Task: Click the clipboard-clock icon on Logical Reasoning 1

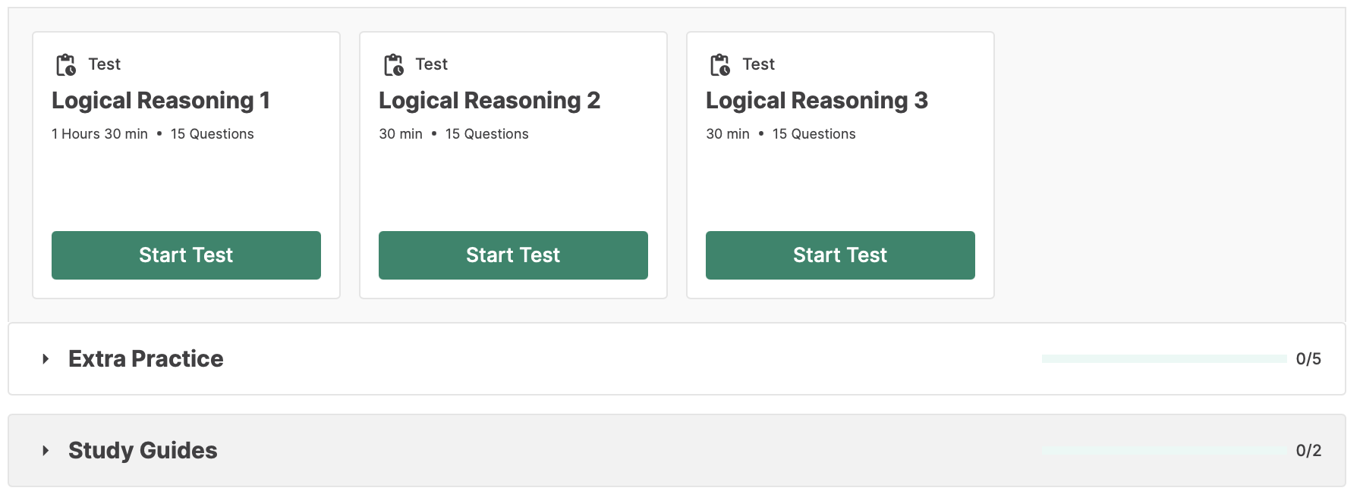Action: point(66,65)
